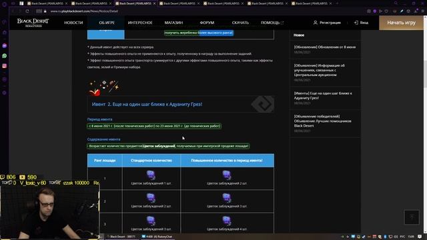Click the browser address bar URL

(84, 11)
